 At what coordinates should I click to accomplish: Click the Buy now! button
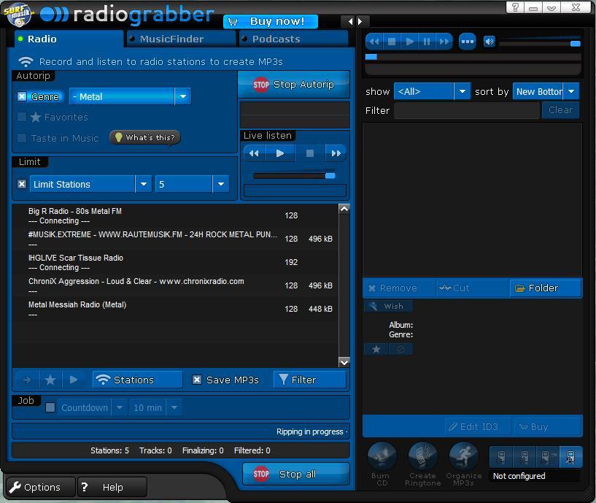point(270,20)
